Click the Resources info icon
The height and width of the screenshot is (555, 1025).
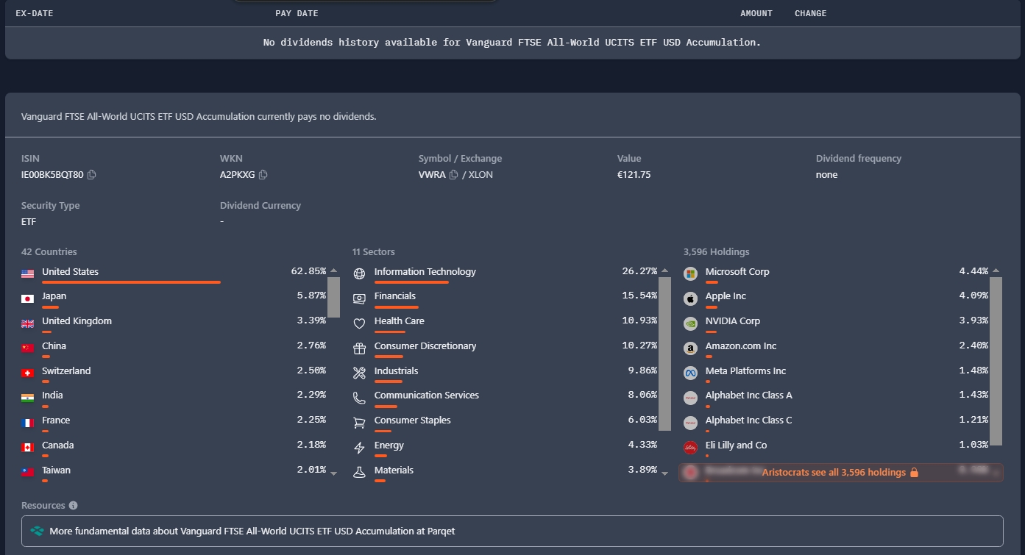[73, 506]
